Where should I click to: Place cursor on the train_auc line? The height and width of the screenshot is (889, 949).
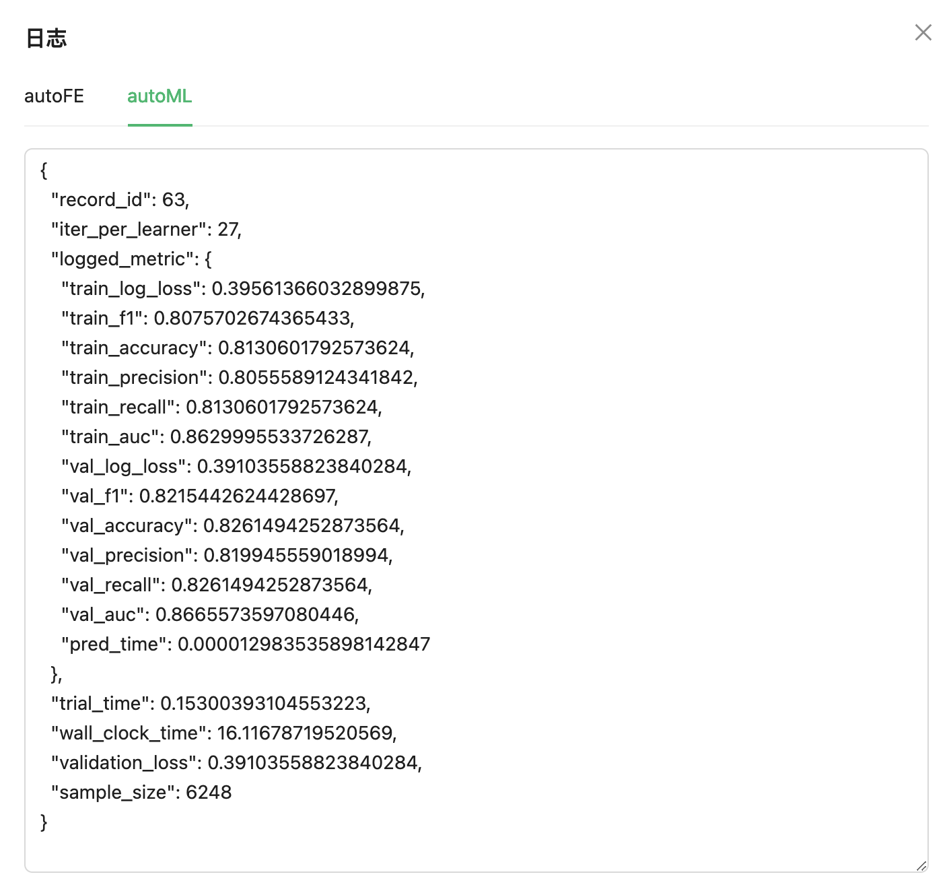click(x=216, y=437)
